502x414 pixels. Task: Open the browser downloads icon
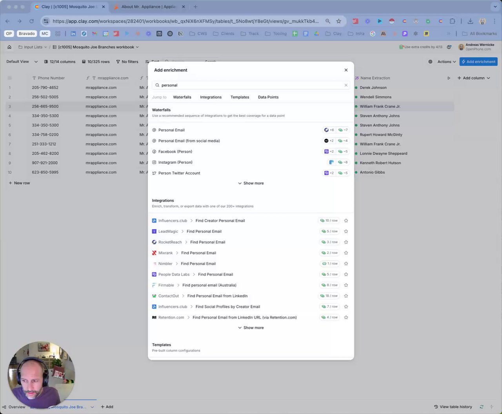click(470, 21)
